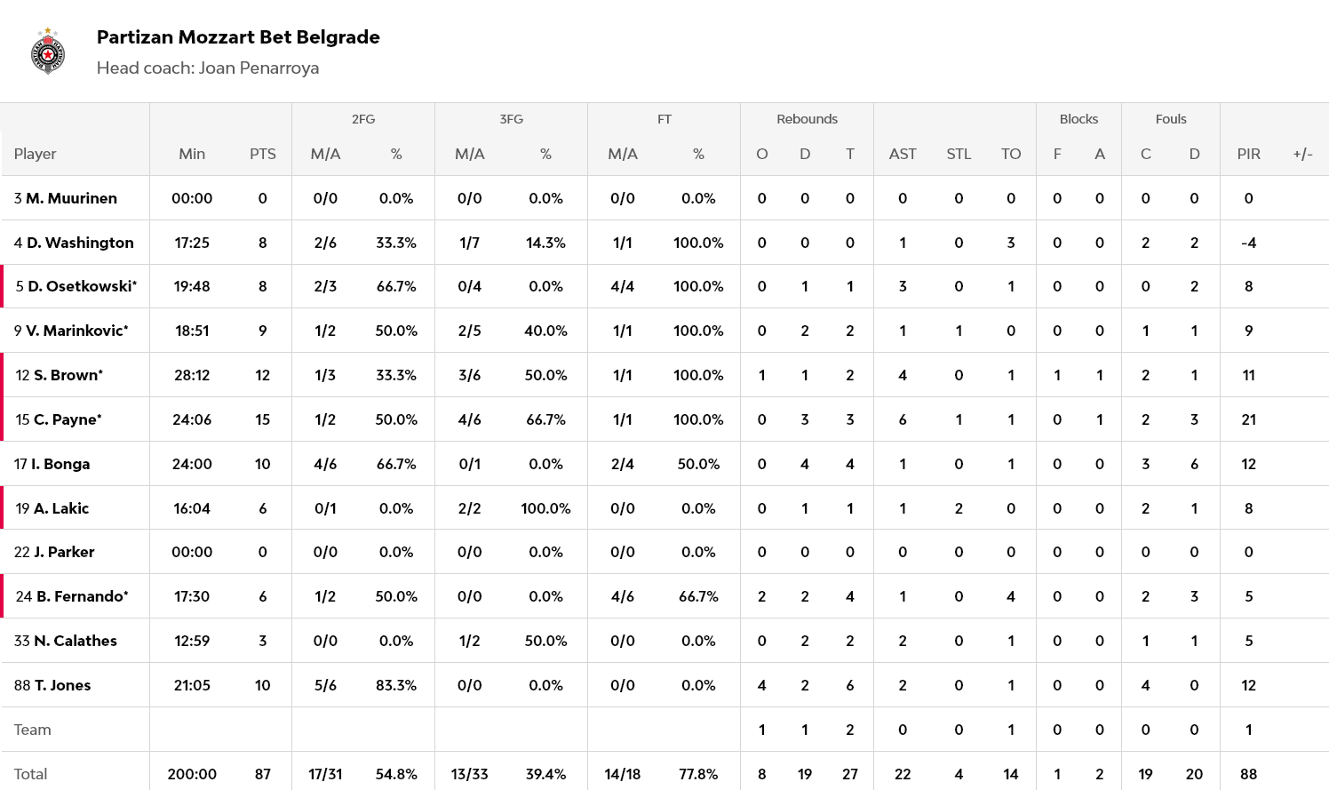Select the Player column header
Image resolution: width=1329 pixels, height=790 pixels.
36,154
